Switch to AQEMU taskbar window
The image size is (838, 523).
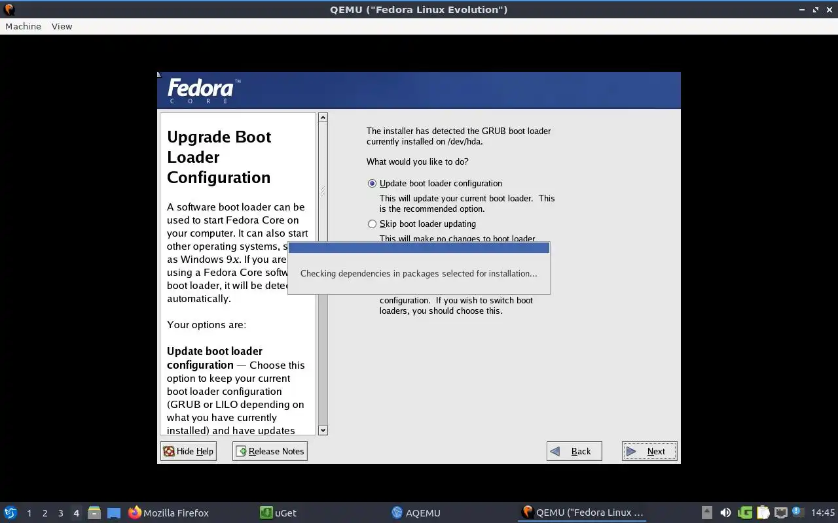(416, 513)
